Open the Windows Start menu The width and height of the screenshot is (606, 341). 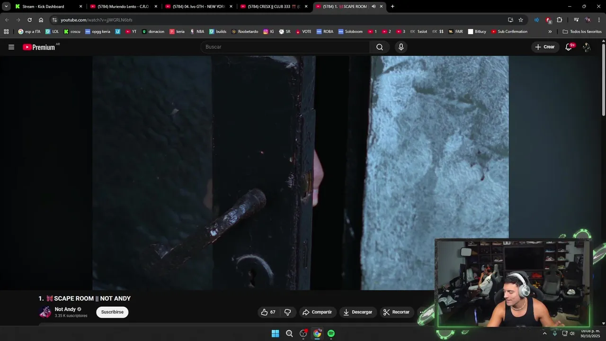[x=275, y=333]
